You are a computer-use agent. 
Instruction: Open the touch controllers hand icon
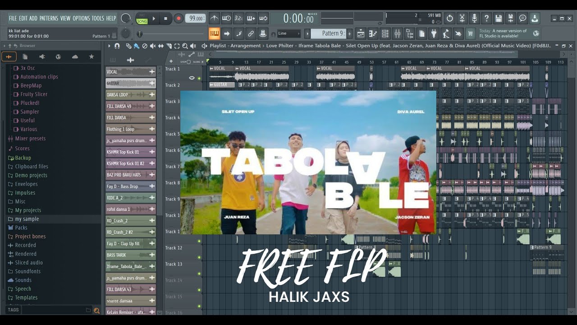458,33
